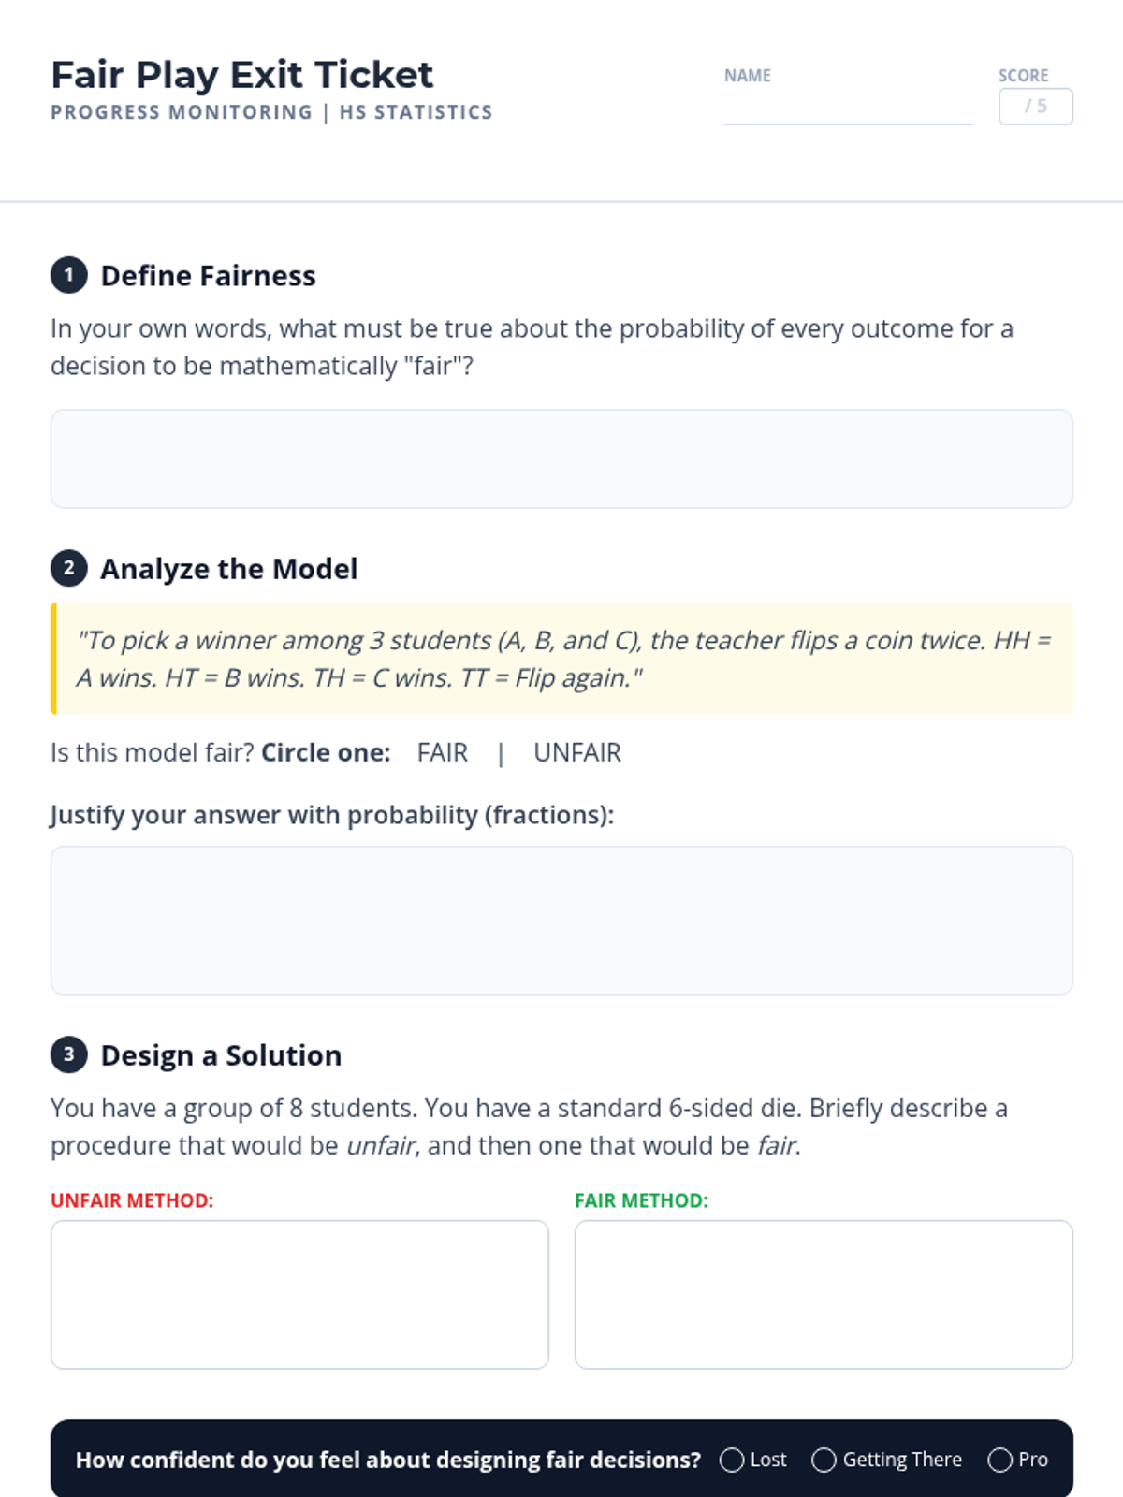Mark confidence as Pro
This screenshot has width=1123, height=1497.
999,1460
